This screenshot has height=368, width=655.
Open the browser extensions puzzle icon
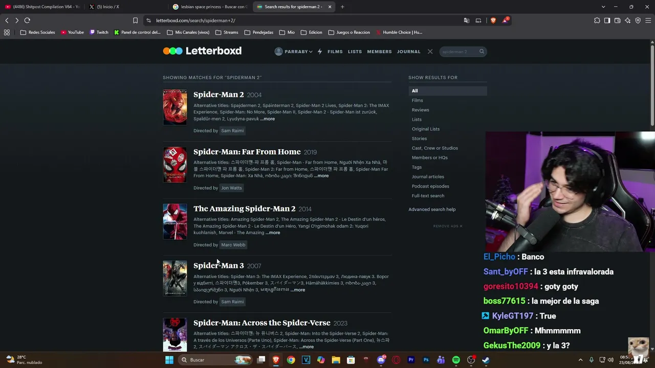597,20
